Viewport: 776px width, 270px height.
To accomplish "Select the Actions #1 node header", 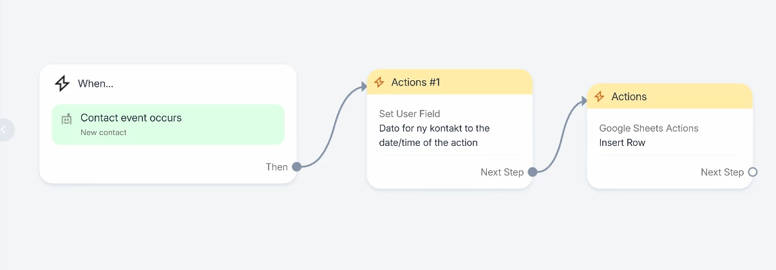I will point(450,82).
